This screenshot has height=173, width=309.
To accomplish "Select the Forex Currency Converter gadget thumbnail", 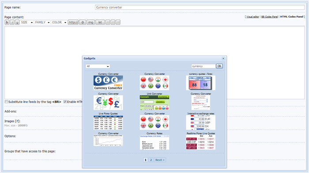I will (108, 83).
